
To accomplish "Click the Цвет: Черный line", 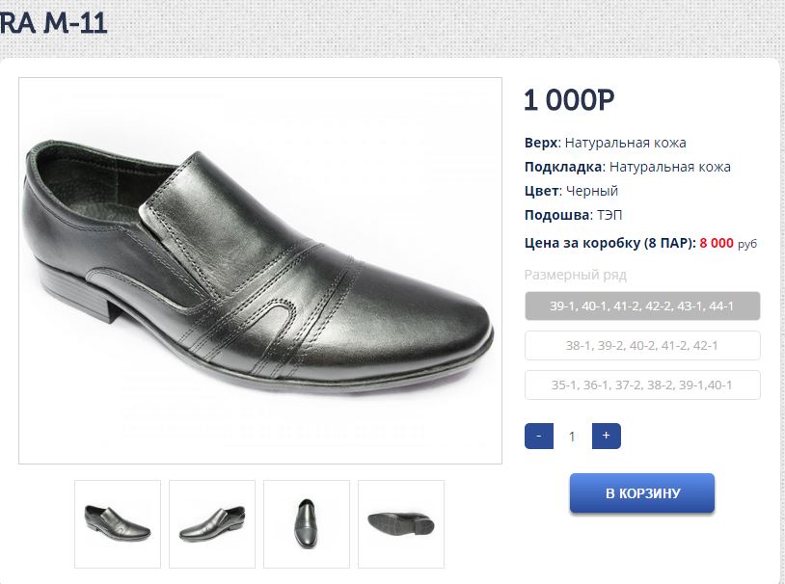I will tap(572, 191).
